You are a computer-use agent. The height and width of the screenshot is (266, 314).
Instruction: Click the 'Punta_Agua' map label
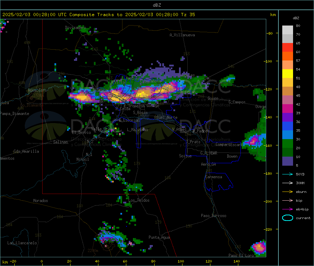click(159, 237)
